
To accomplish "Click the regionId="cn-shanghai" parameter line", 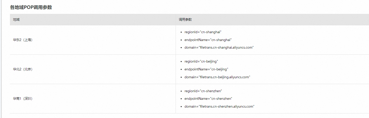I will 203,32.
